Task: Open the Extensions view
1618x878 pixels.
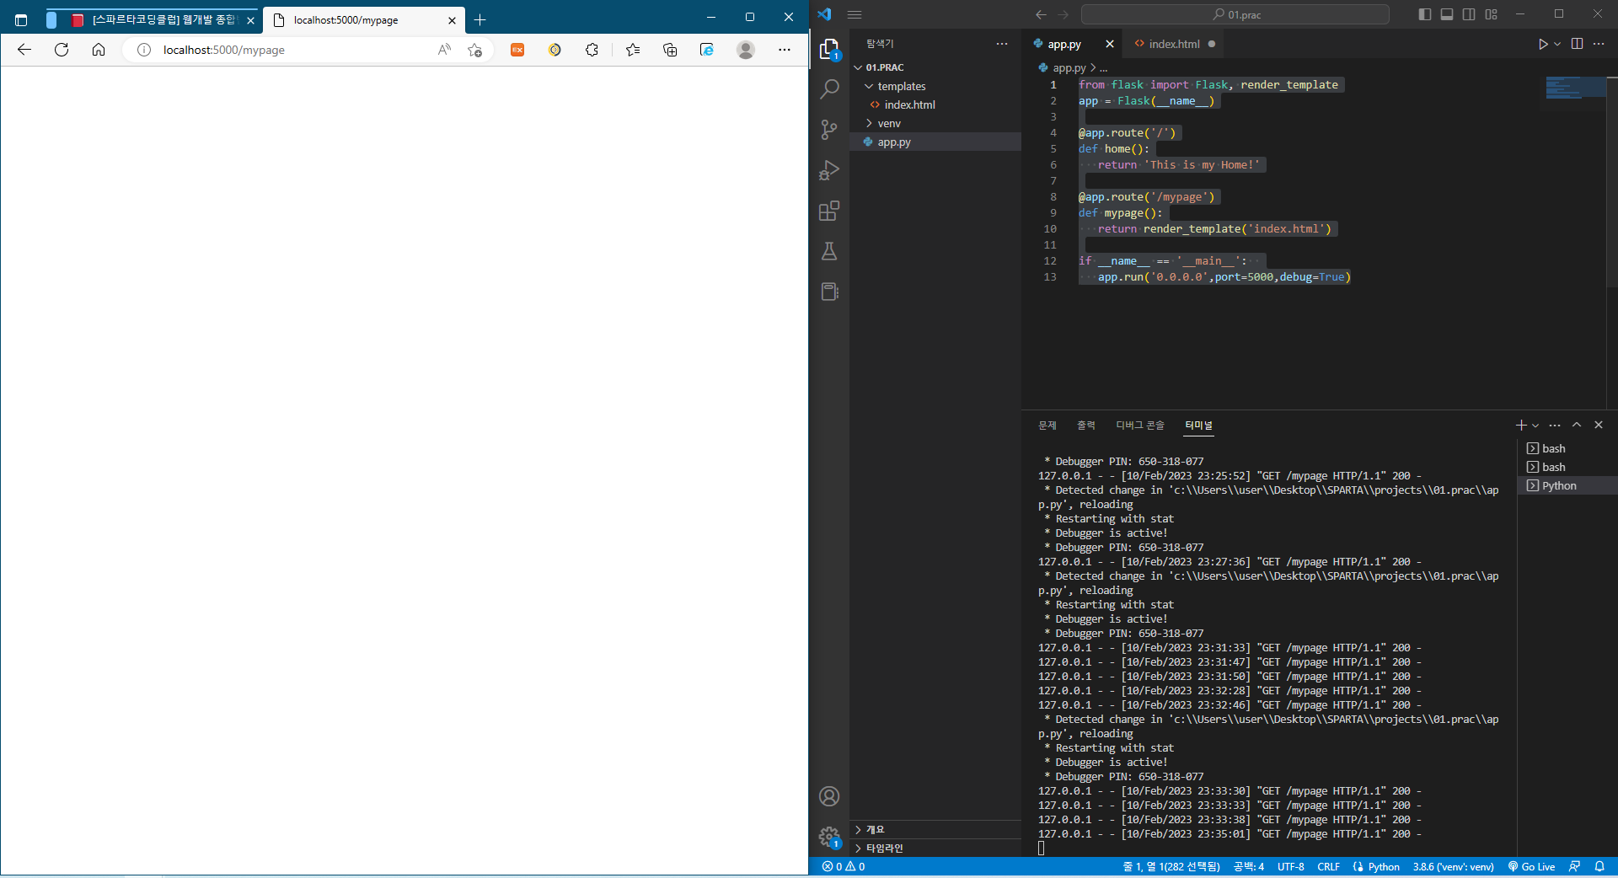Action: click(x=829, y=210)
